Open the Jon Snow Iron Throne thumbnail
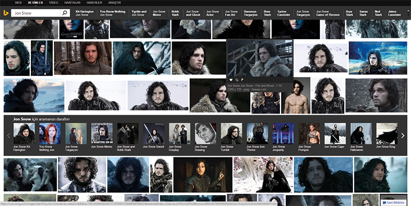 click(257, 134)
